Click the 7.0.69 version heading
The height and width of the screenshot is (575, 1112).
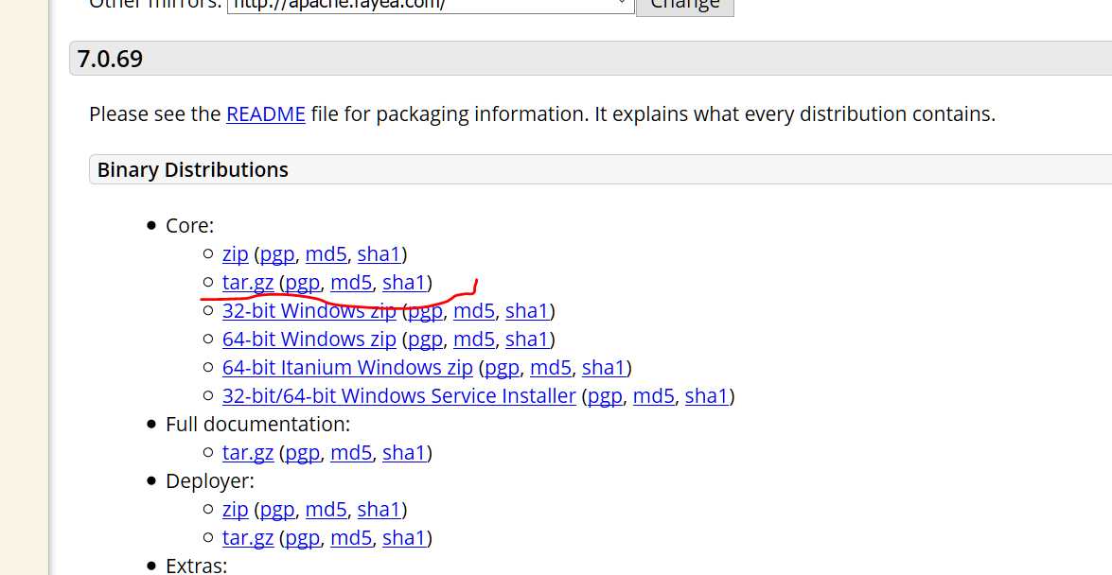coord(110,58)
